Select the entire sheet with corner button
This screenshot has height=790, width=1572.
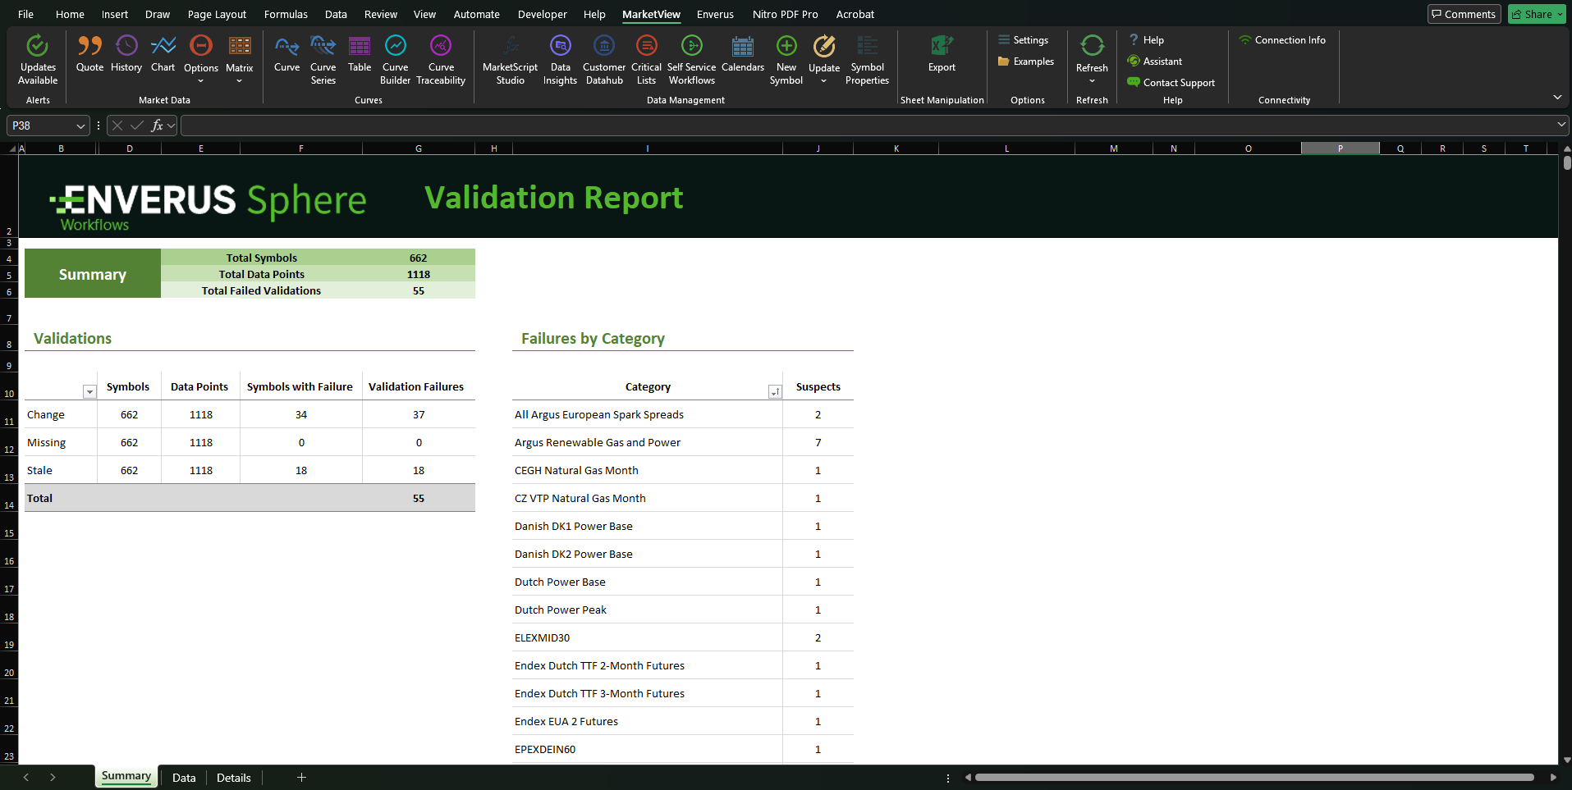pos(11,148)
